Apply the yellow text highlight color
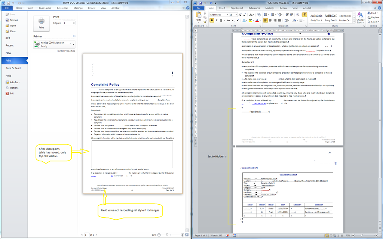The image size is (383, 239). click(x=250, y=21)
